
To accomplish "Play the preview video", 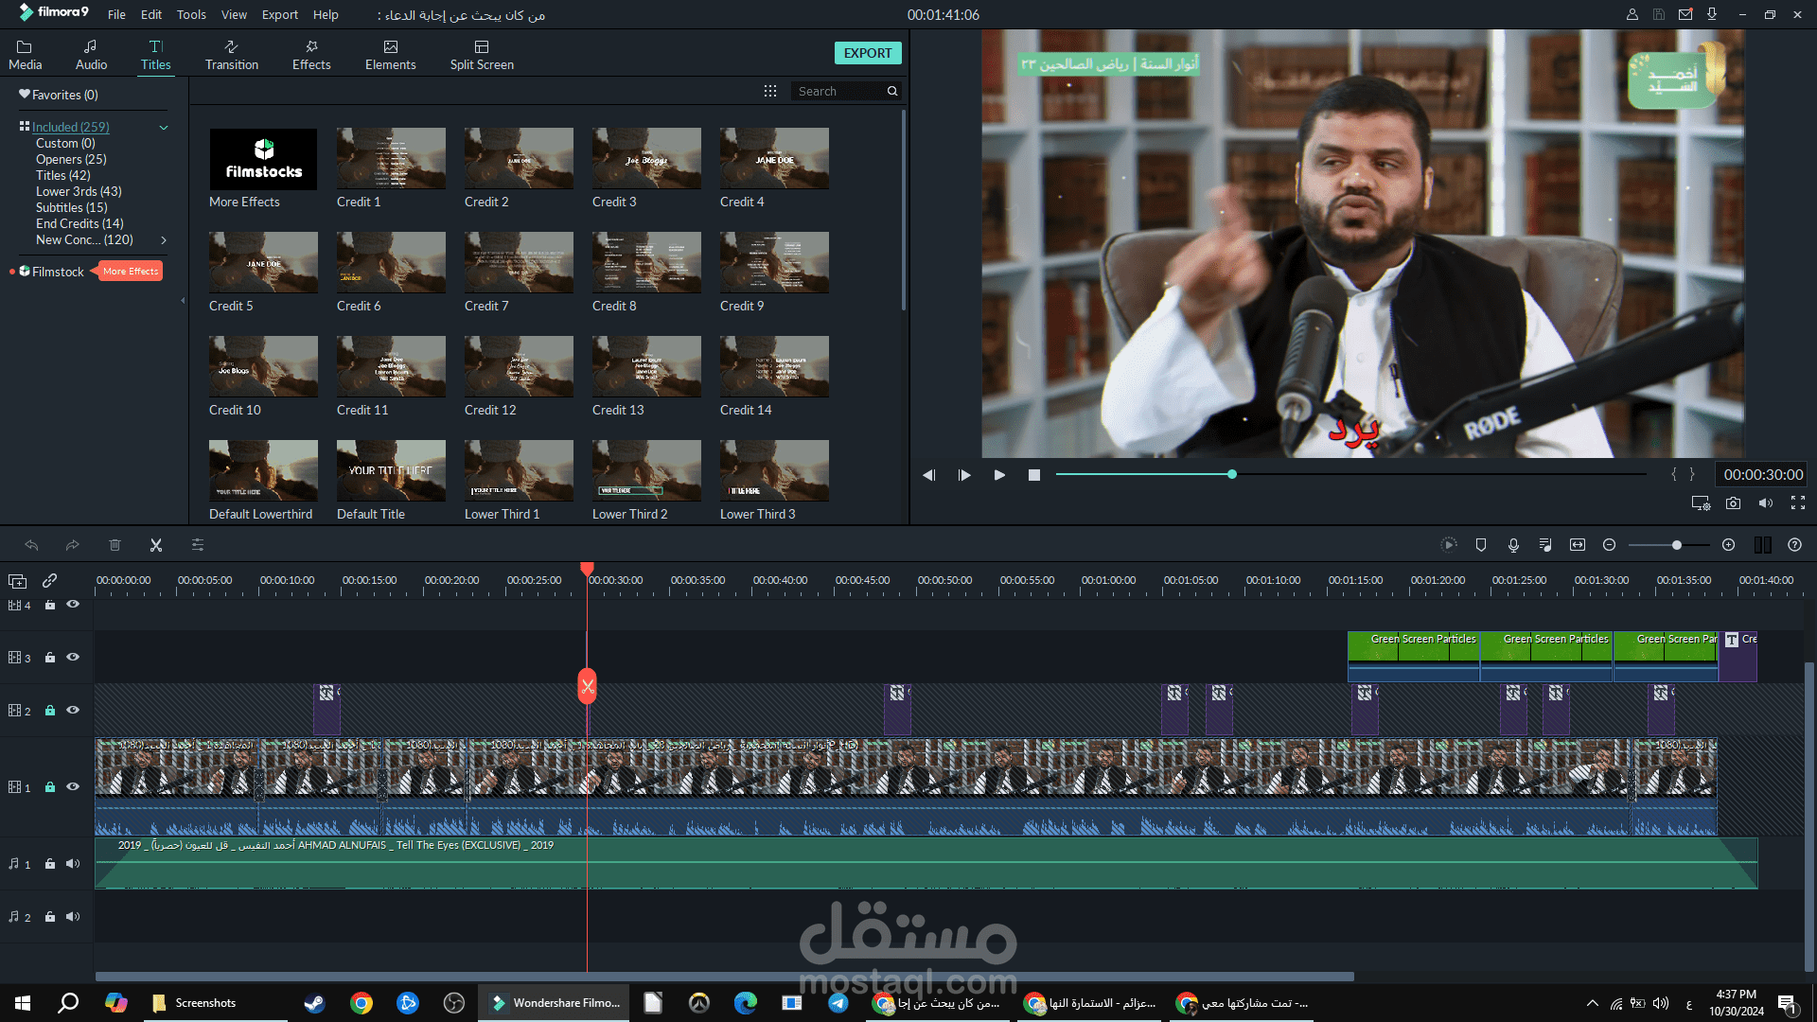I will (x=999, y=475).
